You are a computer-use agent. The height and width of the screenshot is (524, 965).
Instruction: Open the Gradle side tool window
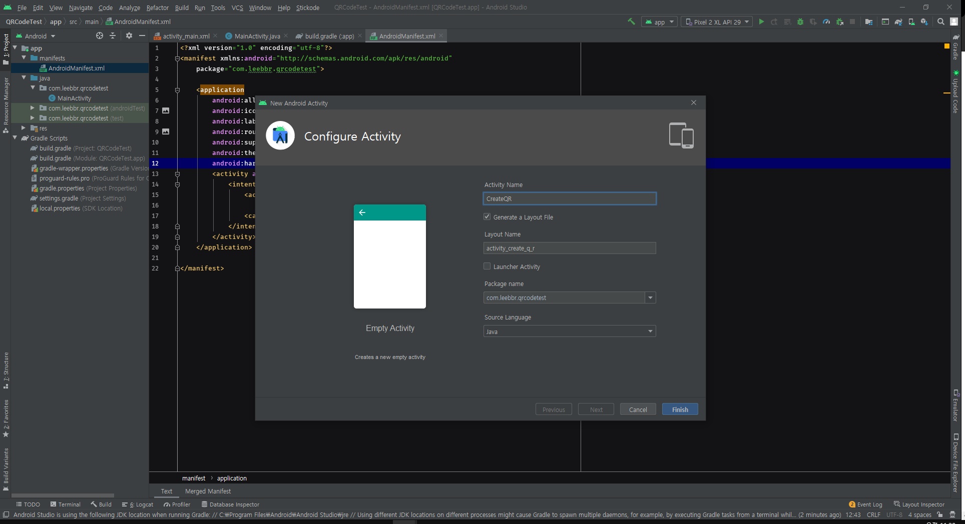(955, 47)
